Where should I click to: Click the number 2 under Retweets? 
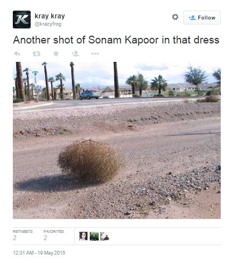[14, 238]
